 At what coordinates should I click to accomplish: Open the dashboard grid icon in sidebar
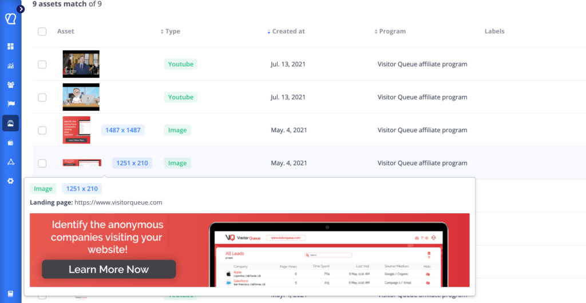(10, 46)
